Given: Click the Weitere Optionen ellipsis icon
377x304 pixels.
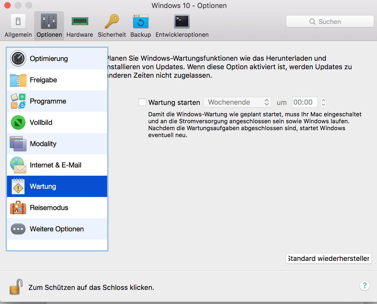Looking at the screenshot, I should click(18, 229).
